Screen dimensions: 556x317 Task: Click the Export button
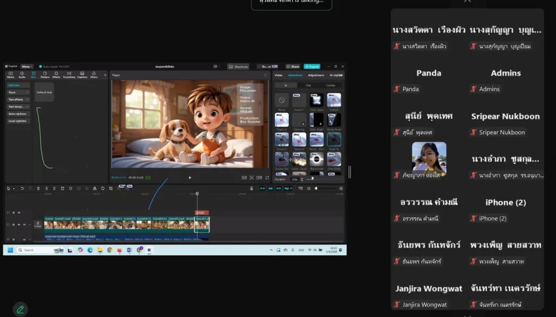pos(312,66)
